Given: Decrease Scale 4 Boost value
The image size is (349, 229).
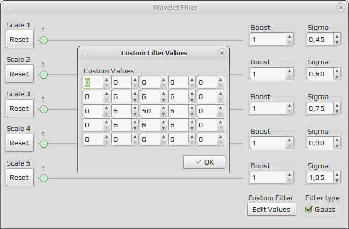Looking at the screenshot, I should [x=289, y=146].
